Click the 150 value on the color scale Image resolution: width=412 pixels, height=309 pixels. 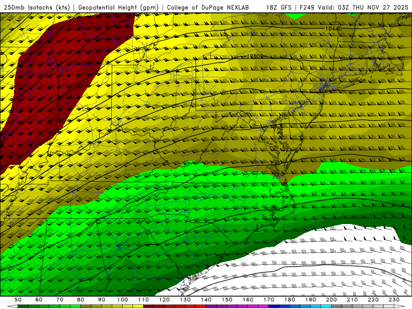coord(227,300)
